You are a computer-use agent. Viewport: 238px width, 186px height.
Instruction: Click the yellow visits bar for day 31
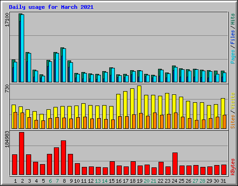pyautogui.click(x=223, y=113)
